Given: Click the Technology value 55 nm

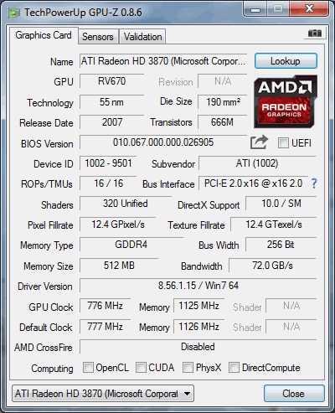Looking at the screenshot, I should [x=111, y=102].
